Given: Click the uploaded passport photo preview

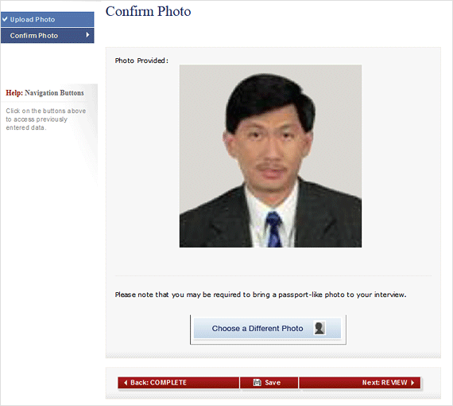Looking at the screenshot, I should [x=270, y=156].
